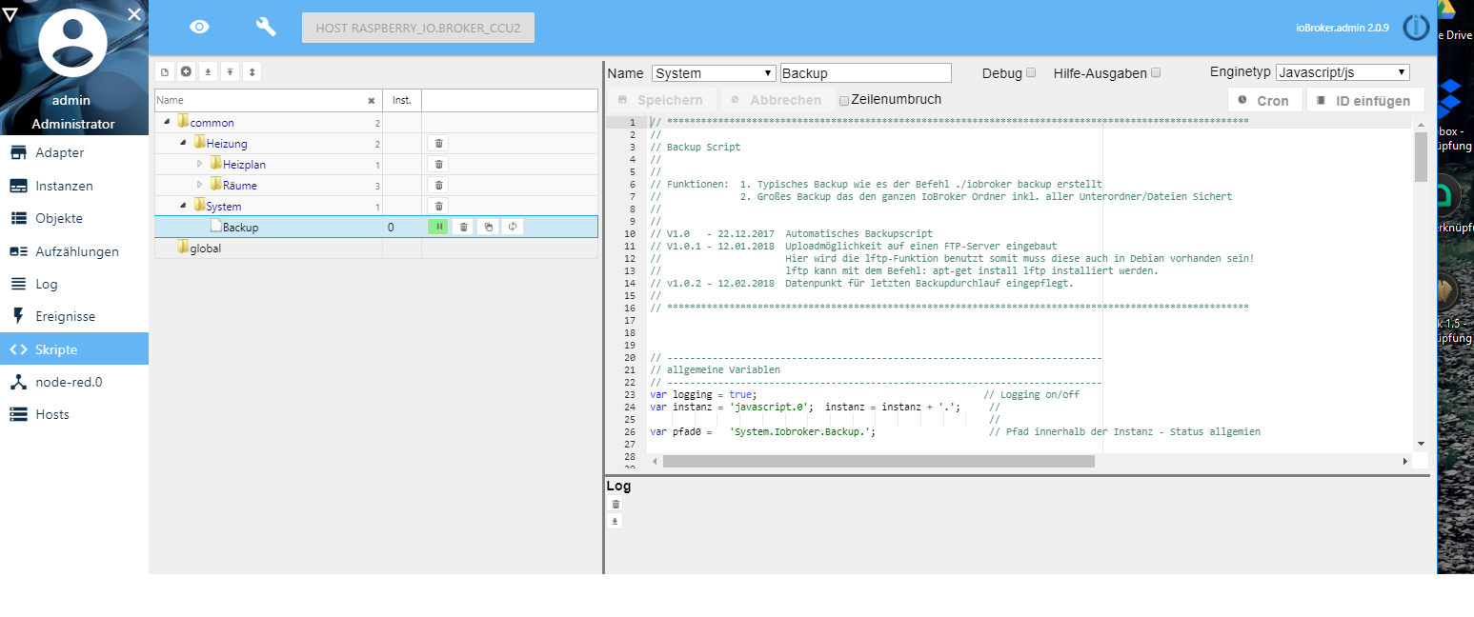Expand the Heizplan folder tree arrow
1474x617 pixels.
click(x=200, y=165)
